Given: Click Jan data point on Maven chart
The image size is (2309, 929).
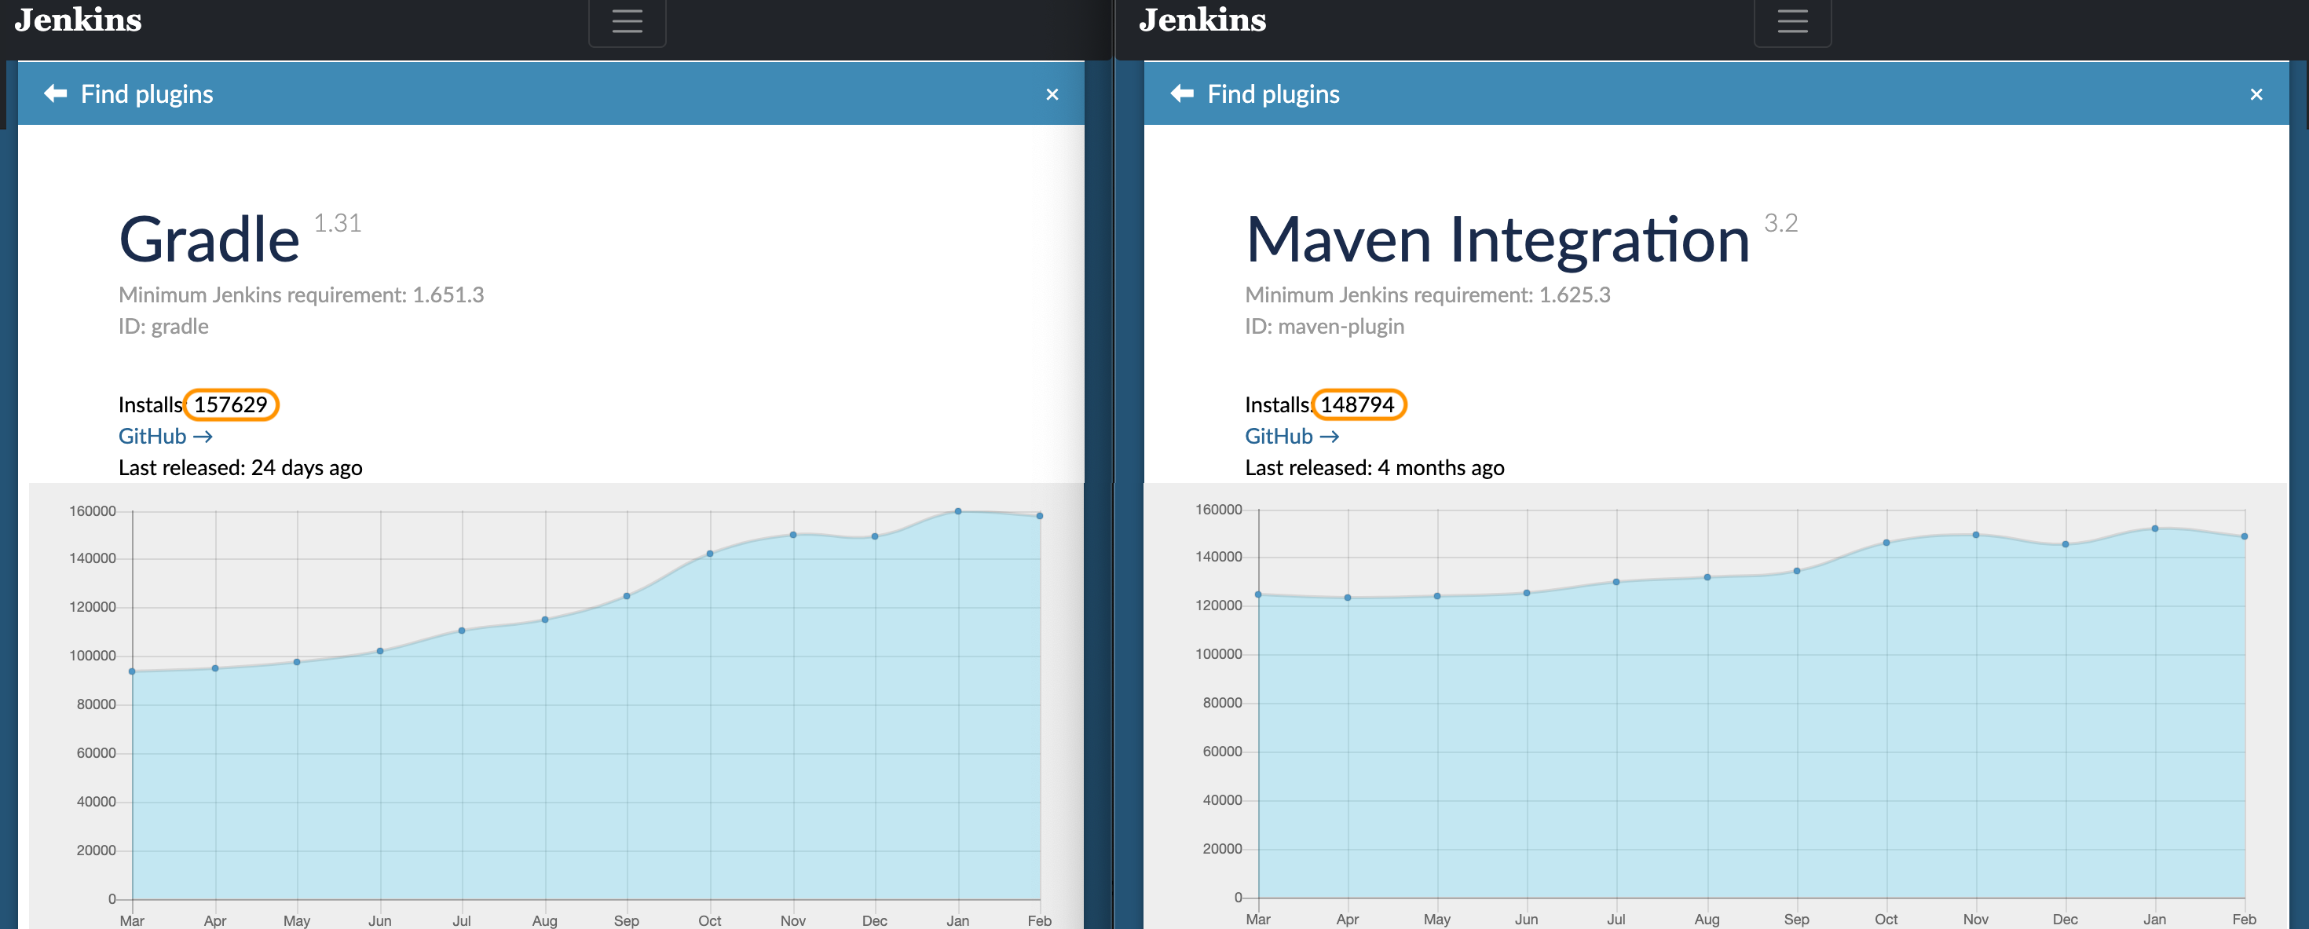Looking at the screenshot, I should pyautogui.click(x=2155, y=529).
